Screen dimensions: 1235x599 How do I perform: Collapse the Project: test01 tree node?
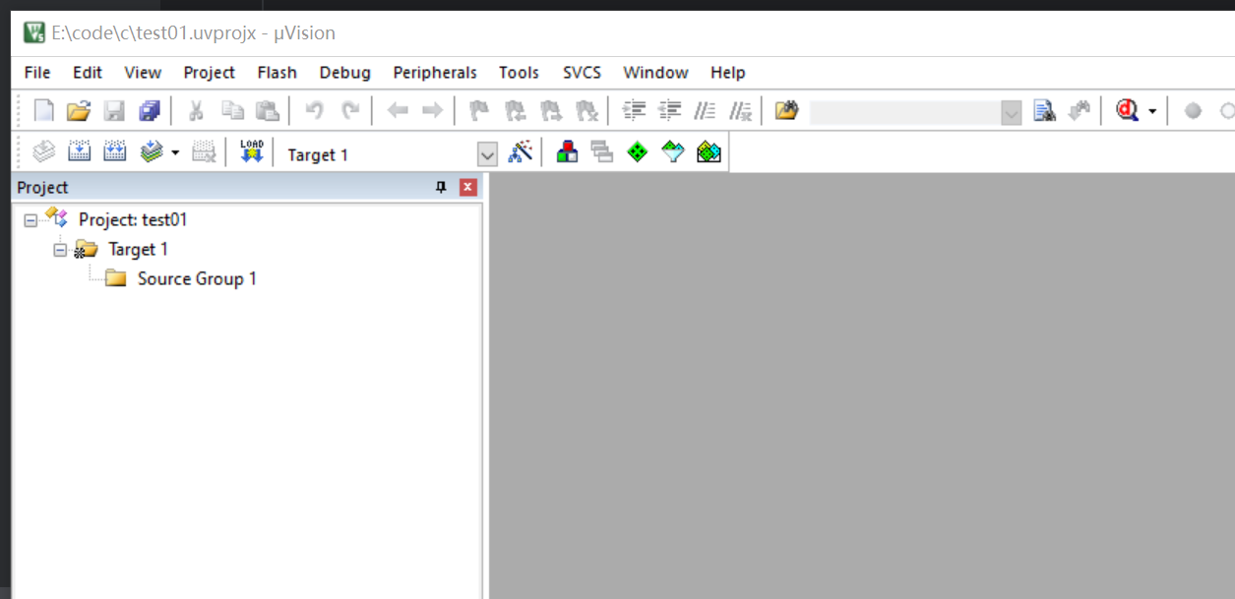pos(31,220)
